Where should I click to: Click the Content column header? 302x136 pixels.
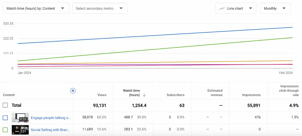coord(9,95)
